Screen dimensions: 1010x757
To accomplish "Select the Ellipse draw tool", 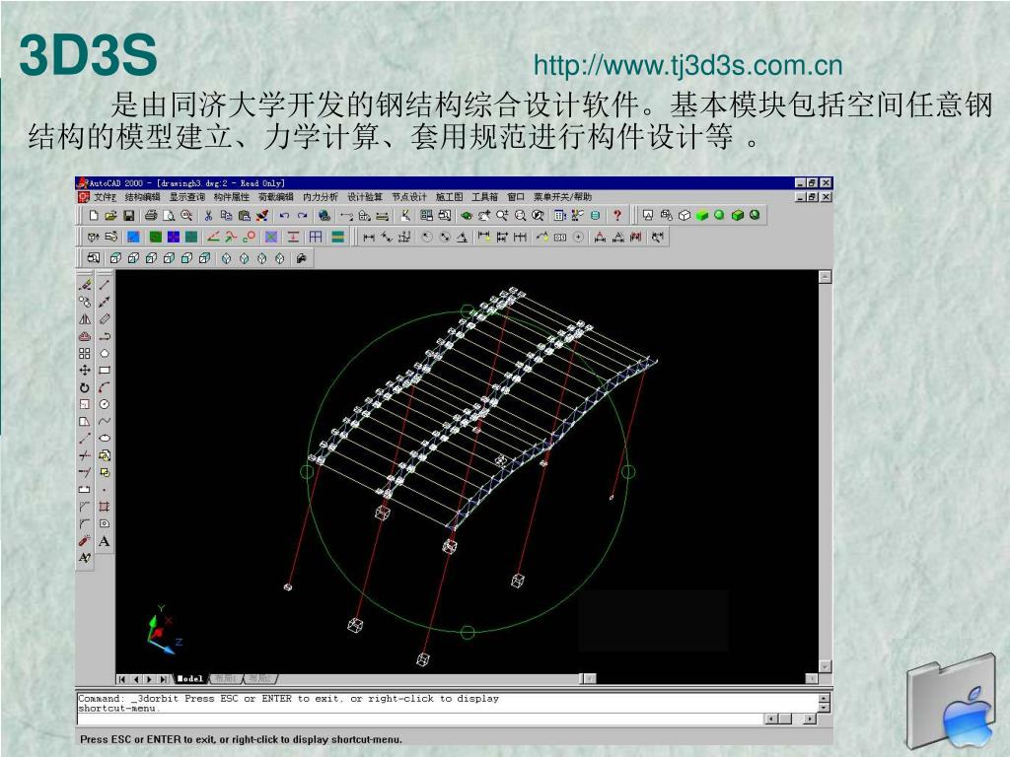I will pyautogui.click(x=105, y=439).
